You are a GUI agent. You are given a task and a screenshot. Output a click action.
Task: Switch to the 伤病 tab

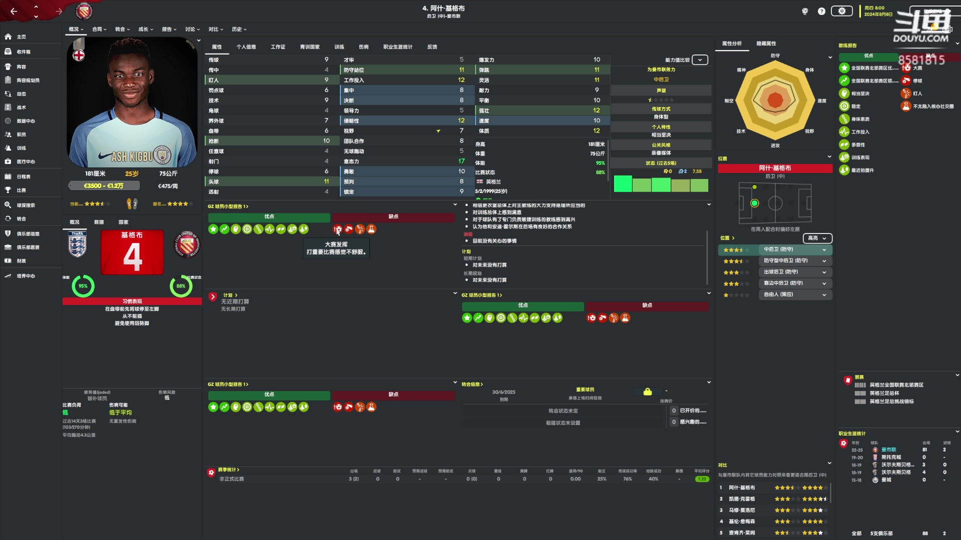[363, 47]
